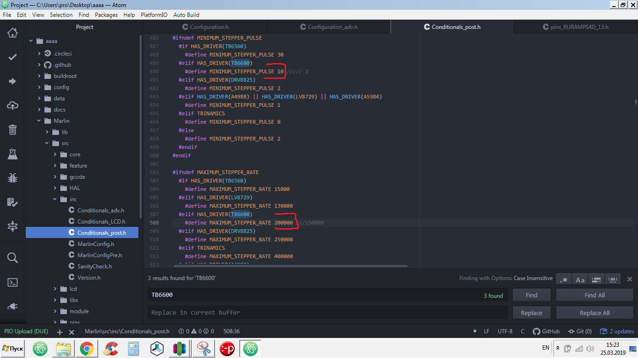Expand the config folder
The image size is (638, 358).
40,87
